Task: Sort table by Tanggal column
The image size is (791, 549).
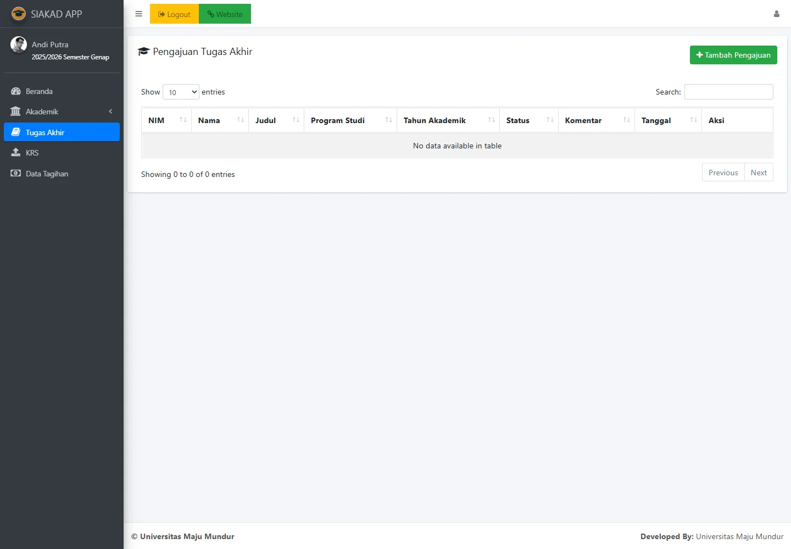Action: 667,120
